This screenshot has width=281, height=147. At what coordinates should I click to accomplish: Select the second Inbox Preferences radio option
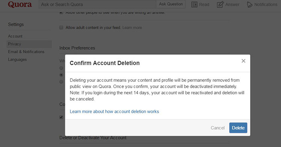[61, 75]
